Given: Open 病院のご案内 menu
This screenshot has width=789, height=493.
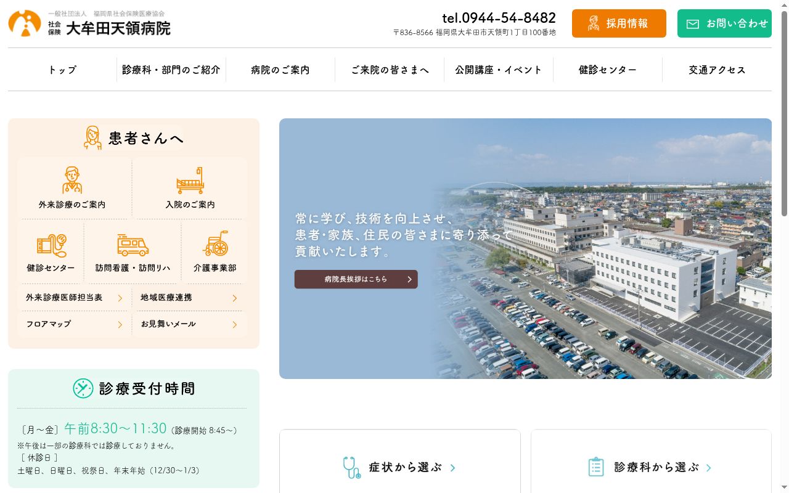Looking at the screenshot, I should pos(280,70).
